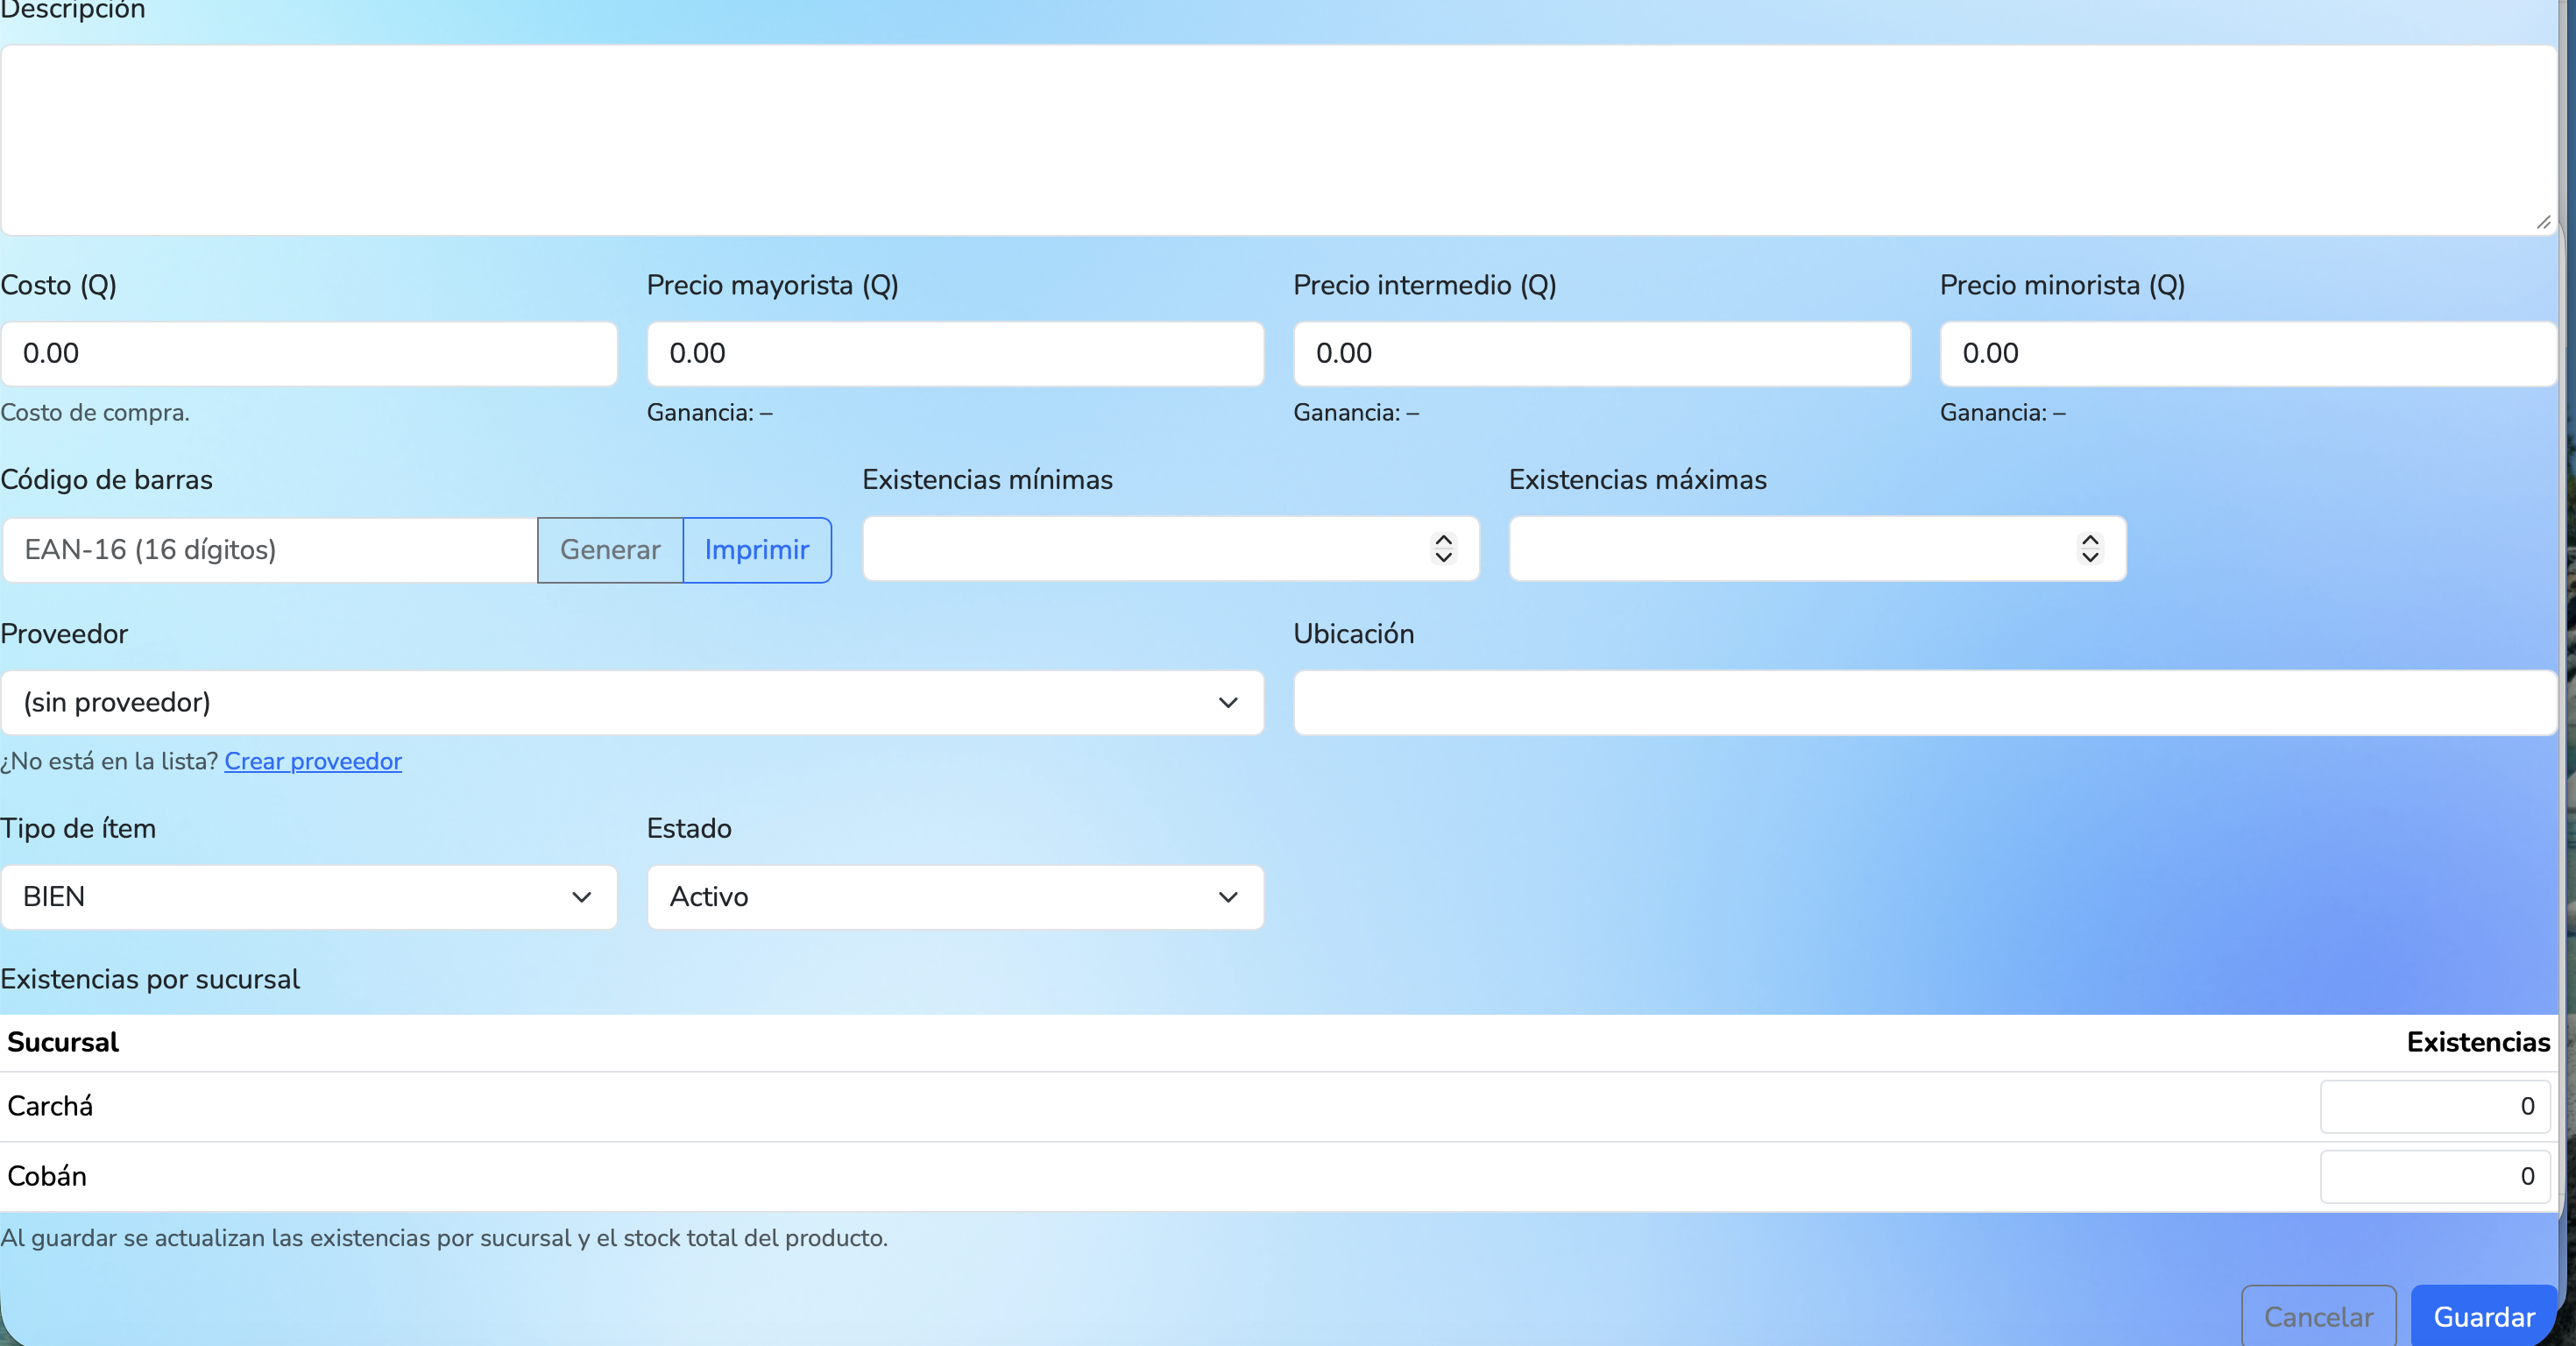Follow the Crear proveedor link
Screen dimensions: 2576x1346
[313, 761]
